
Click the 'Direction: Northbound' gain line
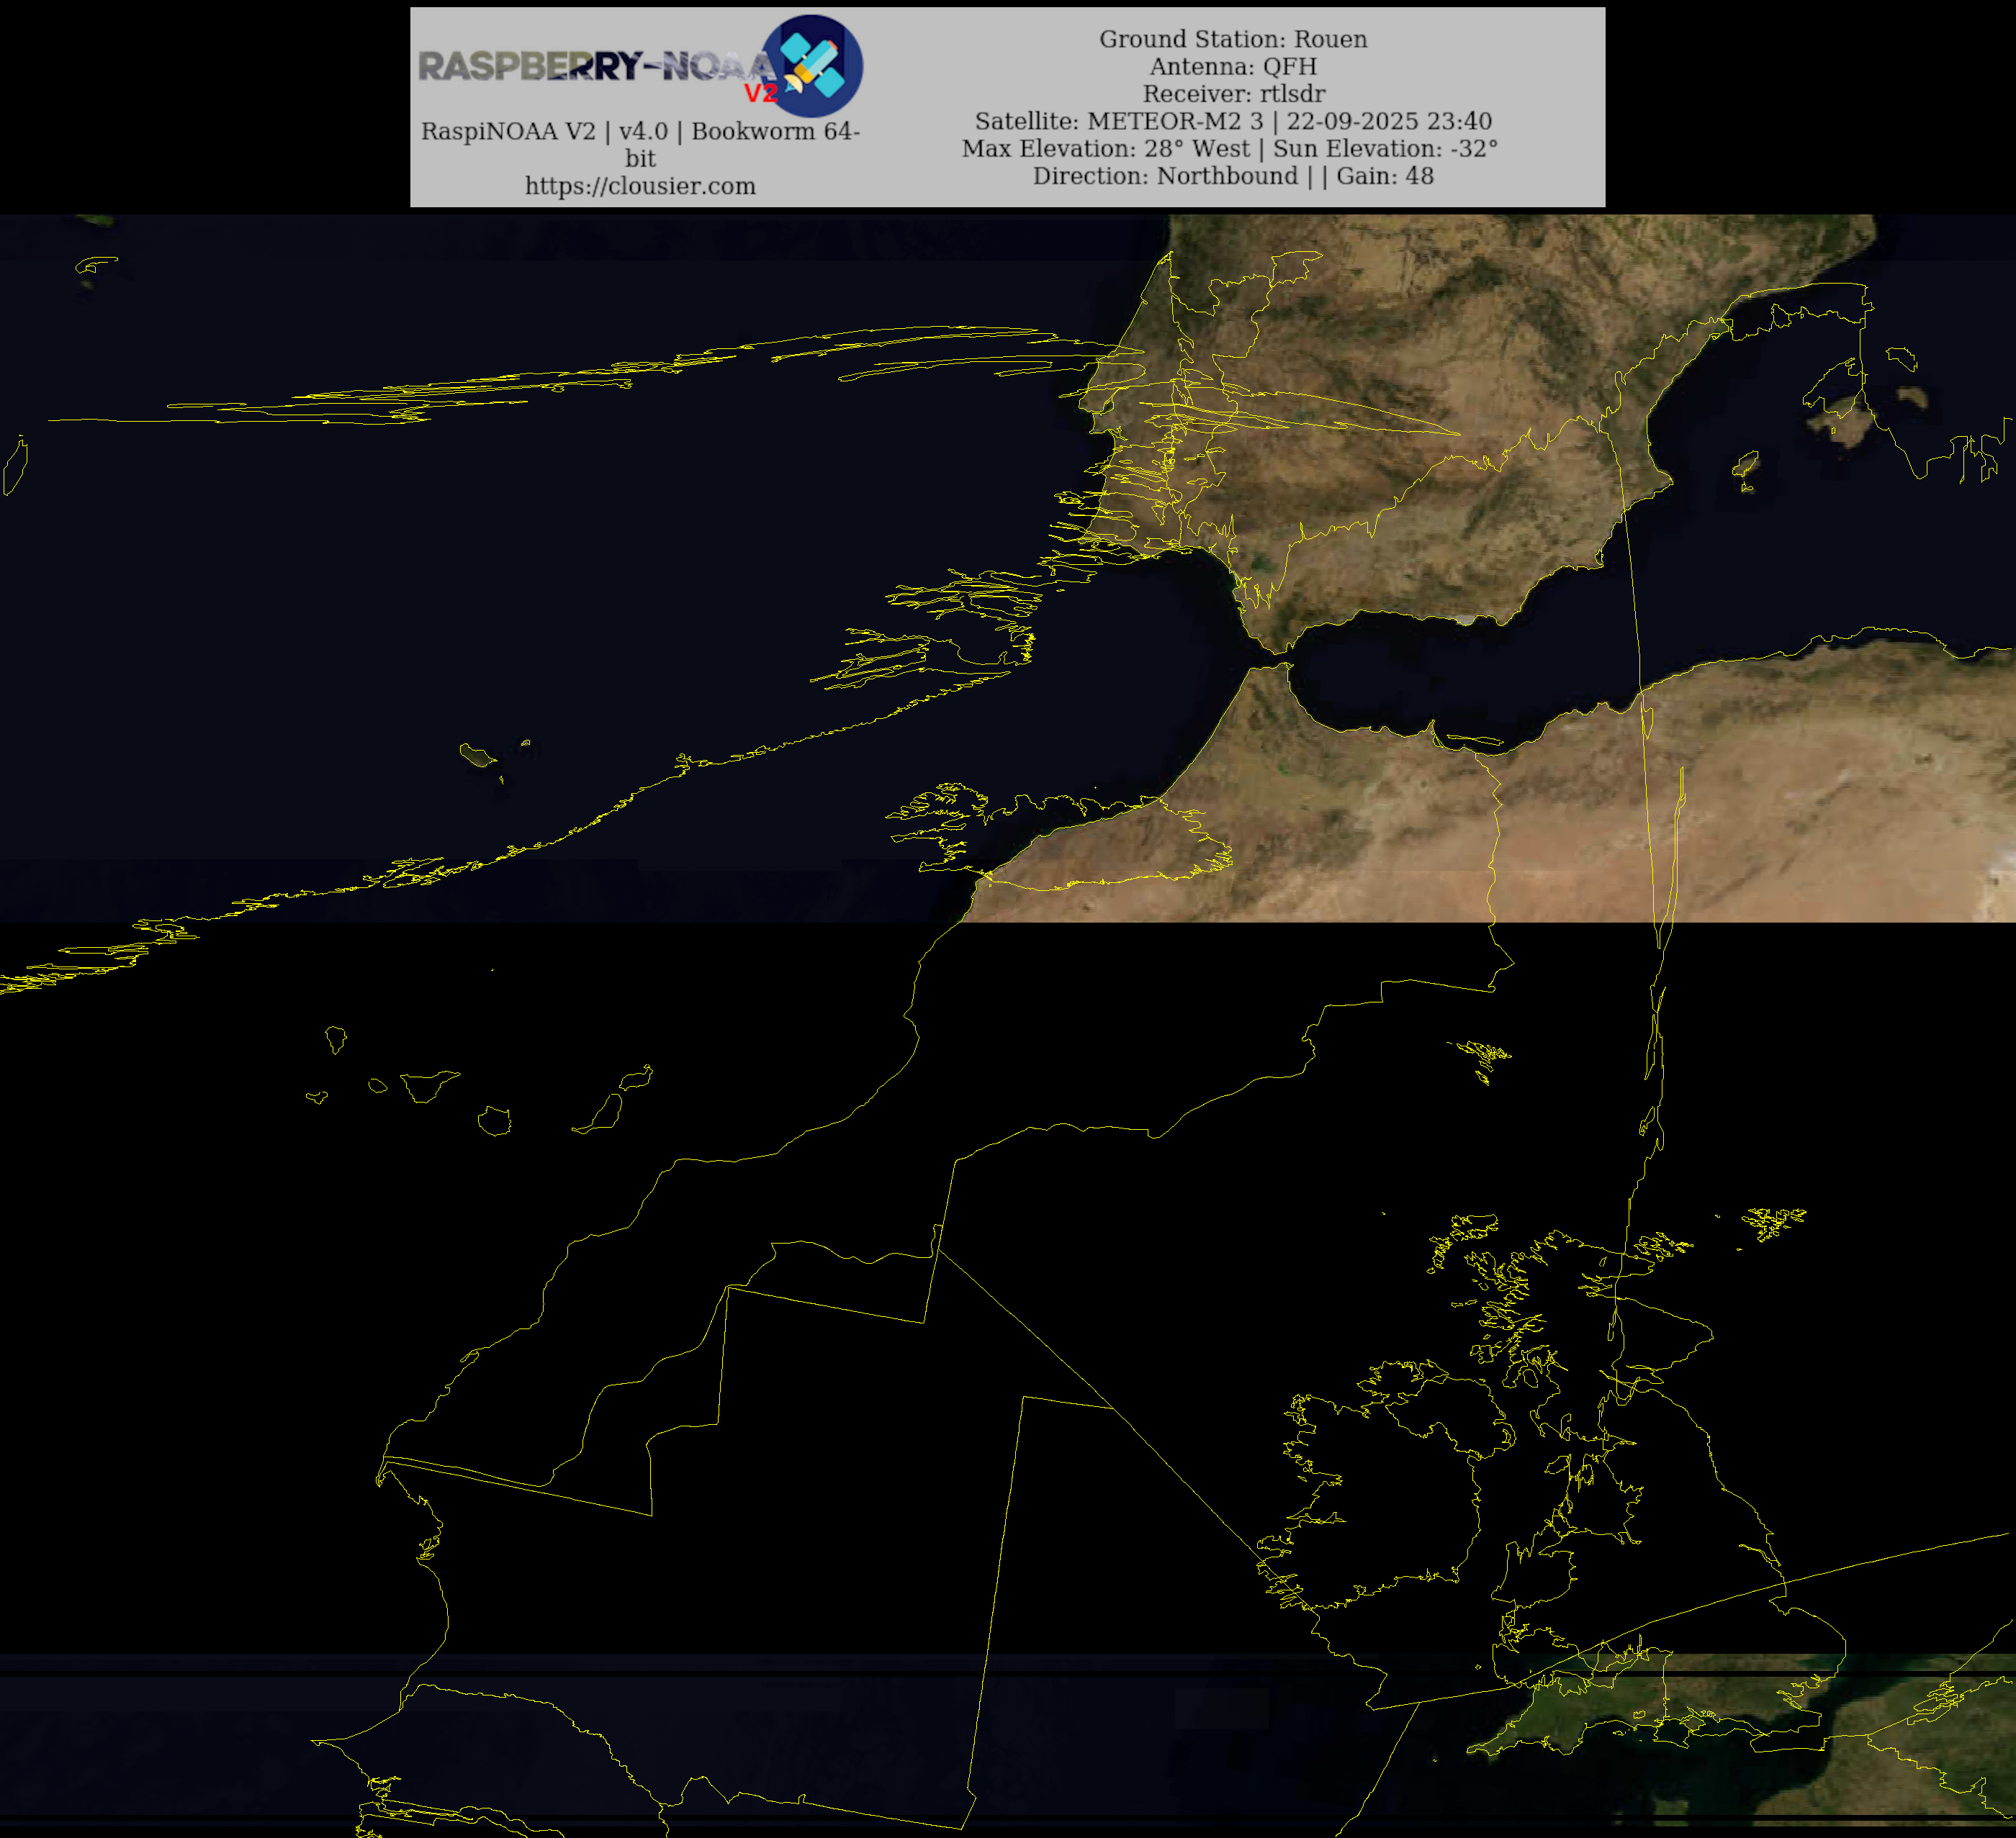pos(1233,176)
